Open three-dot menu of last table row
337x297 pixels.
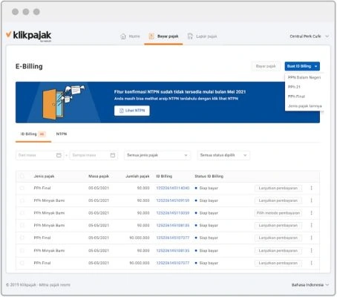(x=311, y=263)
